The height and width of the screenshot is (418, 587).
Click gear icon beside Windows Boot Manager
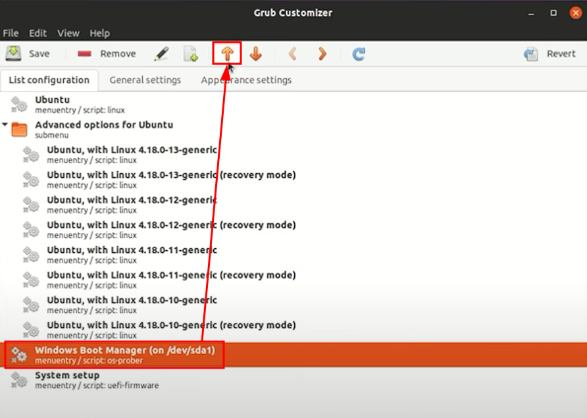(19, 355)
